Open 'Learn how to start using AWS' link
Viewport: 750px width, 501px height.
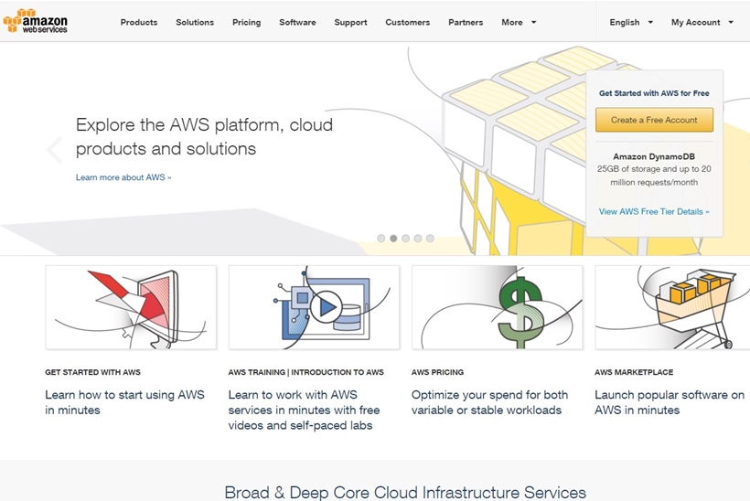click(124, 402)
